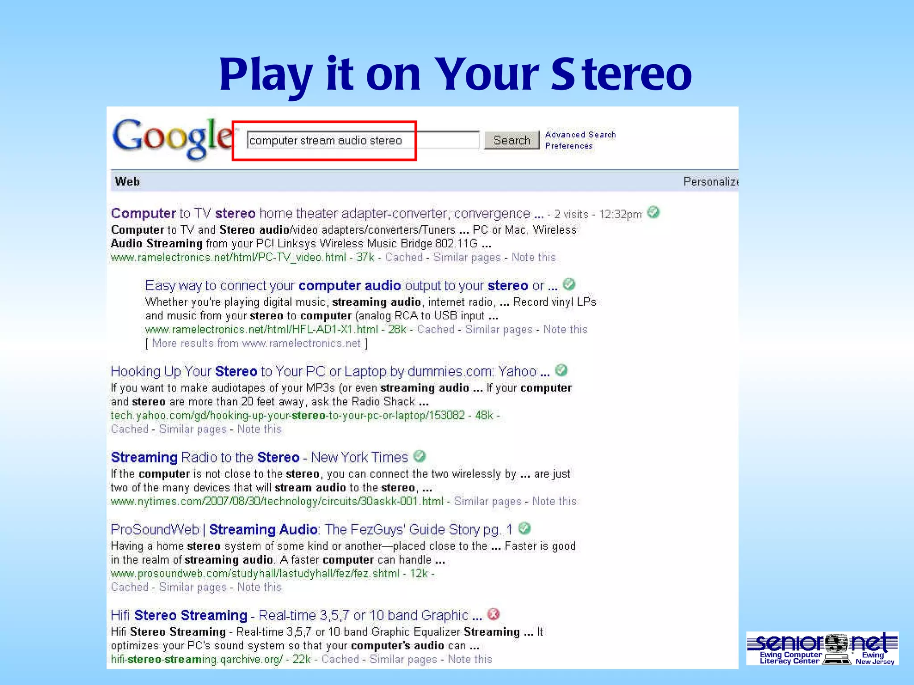Click Note this for HFL-AD1-X1.html result
Viewport: 914px width, 685px height.
point(565,330)
